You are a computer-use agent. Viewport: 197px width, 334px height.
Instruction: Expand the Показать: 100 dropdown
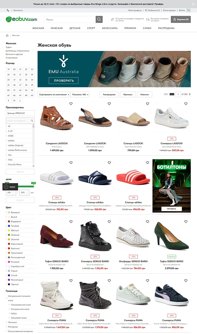(80, 94)
